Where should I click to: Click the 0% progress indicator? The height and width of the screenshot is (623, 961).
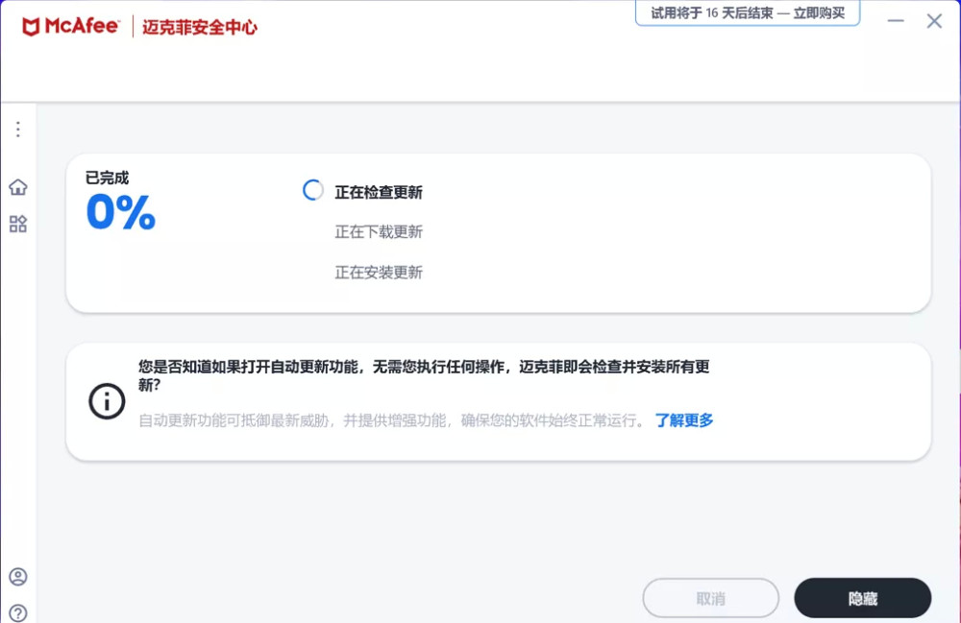[121, 212]
